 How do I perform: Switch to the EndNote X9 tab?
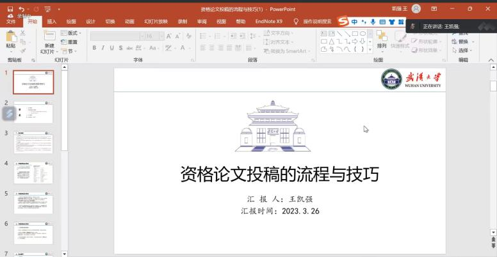pyautogui.click(x=268, y=21)
